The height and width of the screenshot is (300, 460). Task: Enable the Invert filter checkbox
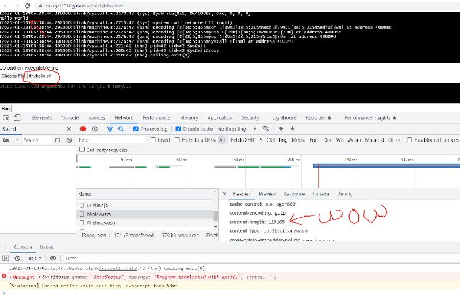coord(153,140)
